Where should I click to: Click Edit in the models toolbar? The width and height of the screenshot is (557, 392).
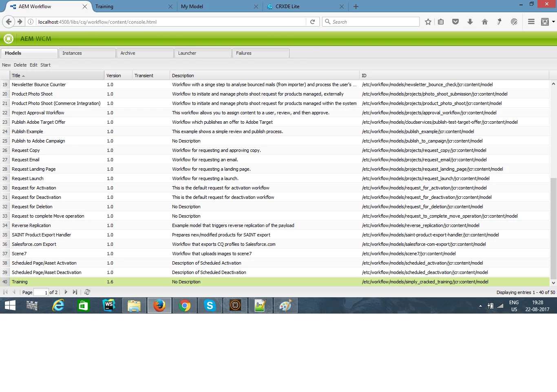click(33, 65)
